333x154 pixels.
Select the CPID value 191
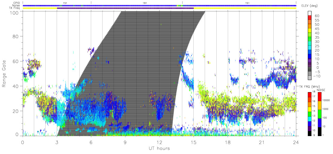(x=145, y=3)
